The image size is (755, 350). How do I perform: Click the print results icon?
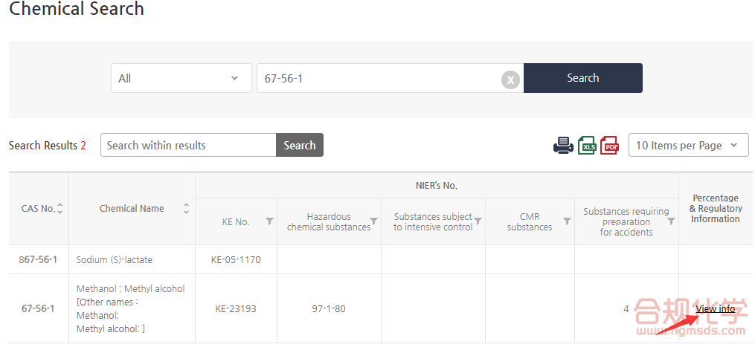563,146
